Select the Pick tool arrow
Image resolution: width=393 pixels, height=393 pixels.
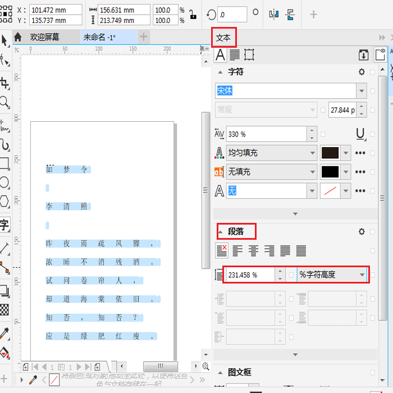coord(4,40)
